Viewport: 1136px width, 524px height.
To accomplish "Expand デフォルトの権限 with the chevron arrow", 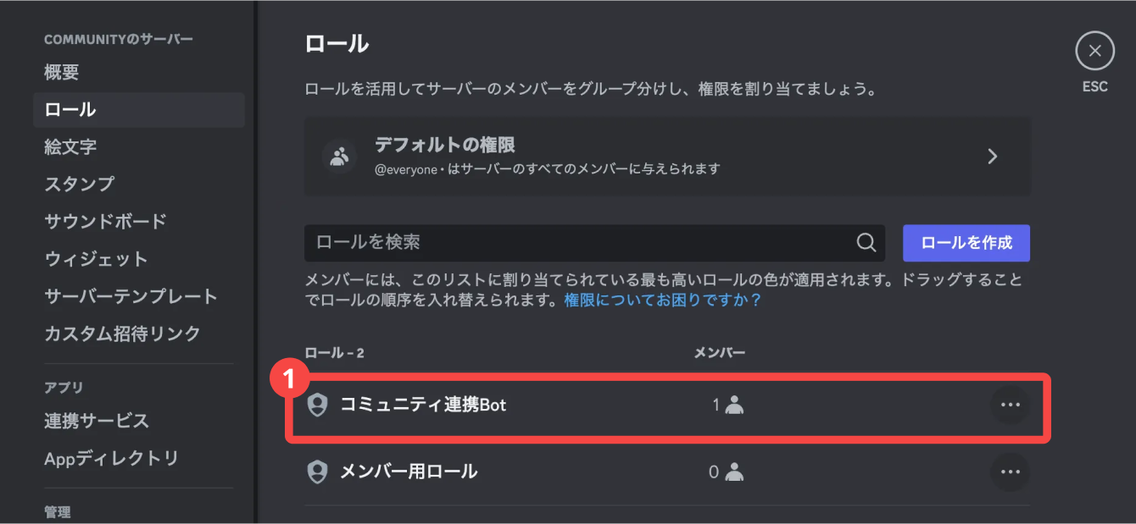I will [993, 157].
